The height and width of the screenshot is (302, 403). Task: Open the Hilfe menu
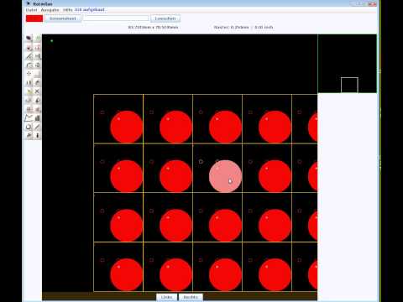pos(67,10)
